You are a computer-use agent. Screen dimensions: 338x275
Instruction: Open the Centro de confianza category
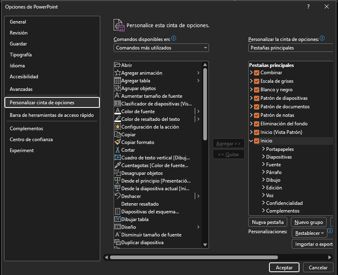[x=52, y=140]
